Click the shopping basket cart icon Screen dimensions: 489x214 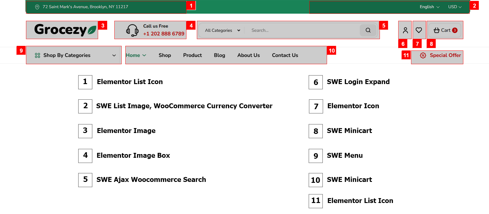436,30
